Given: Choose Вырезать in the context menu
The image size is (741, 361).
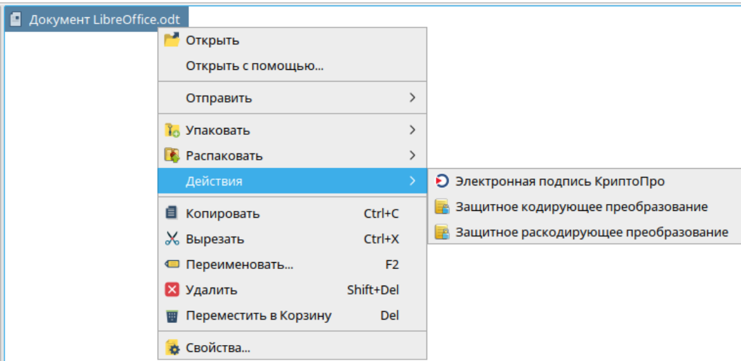Looking at the screenshot, I should click(292, 239).
